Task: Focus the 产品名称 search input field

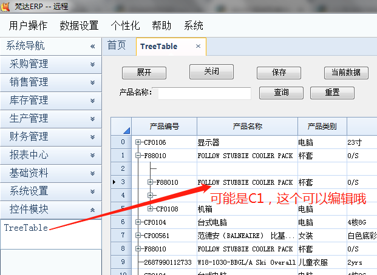Action: coord(205,93)
